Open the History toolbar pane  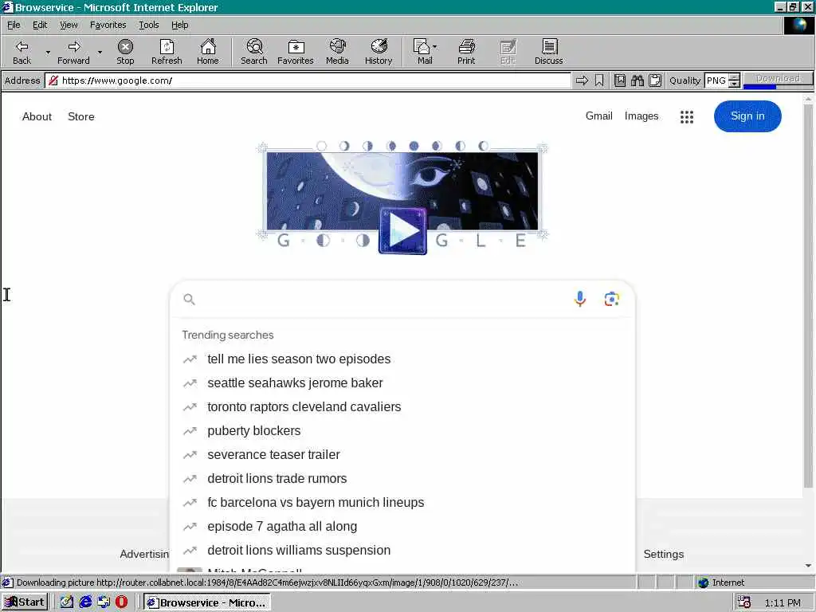[x=379, y=52]
